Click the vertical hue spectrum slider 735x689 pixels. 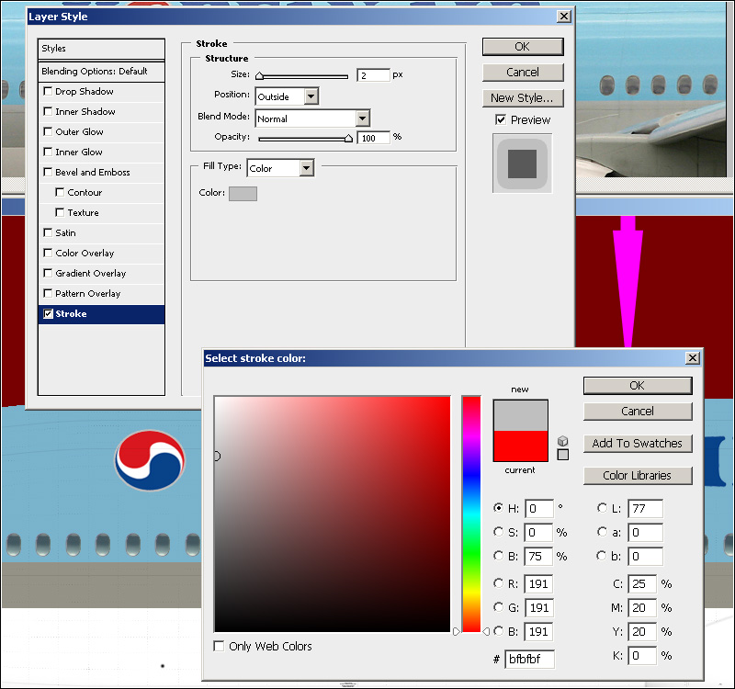470,514
